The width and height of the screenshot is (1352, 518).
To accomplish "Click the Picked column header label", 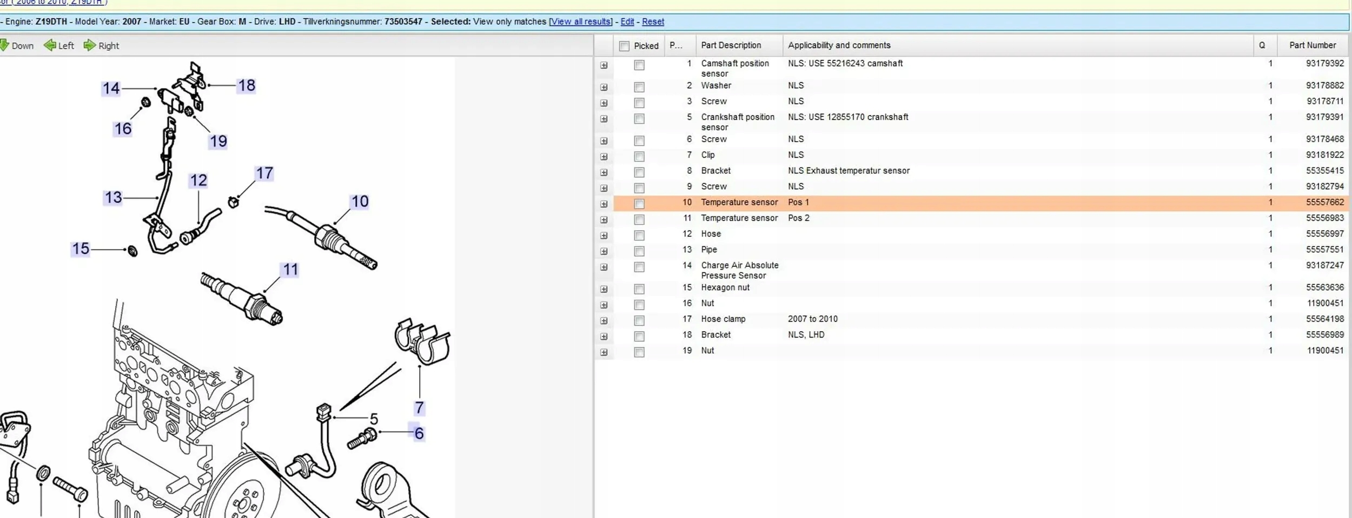I will pyautogui.click(x=646, y=46).
